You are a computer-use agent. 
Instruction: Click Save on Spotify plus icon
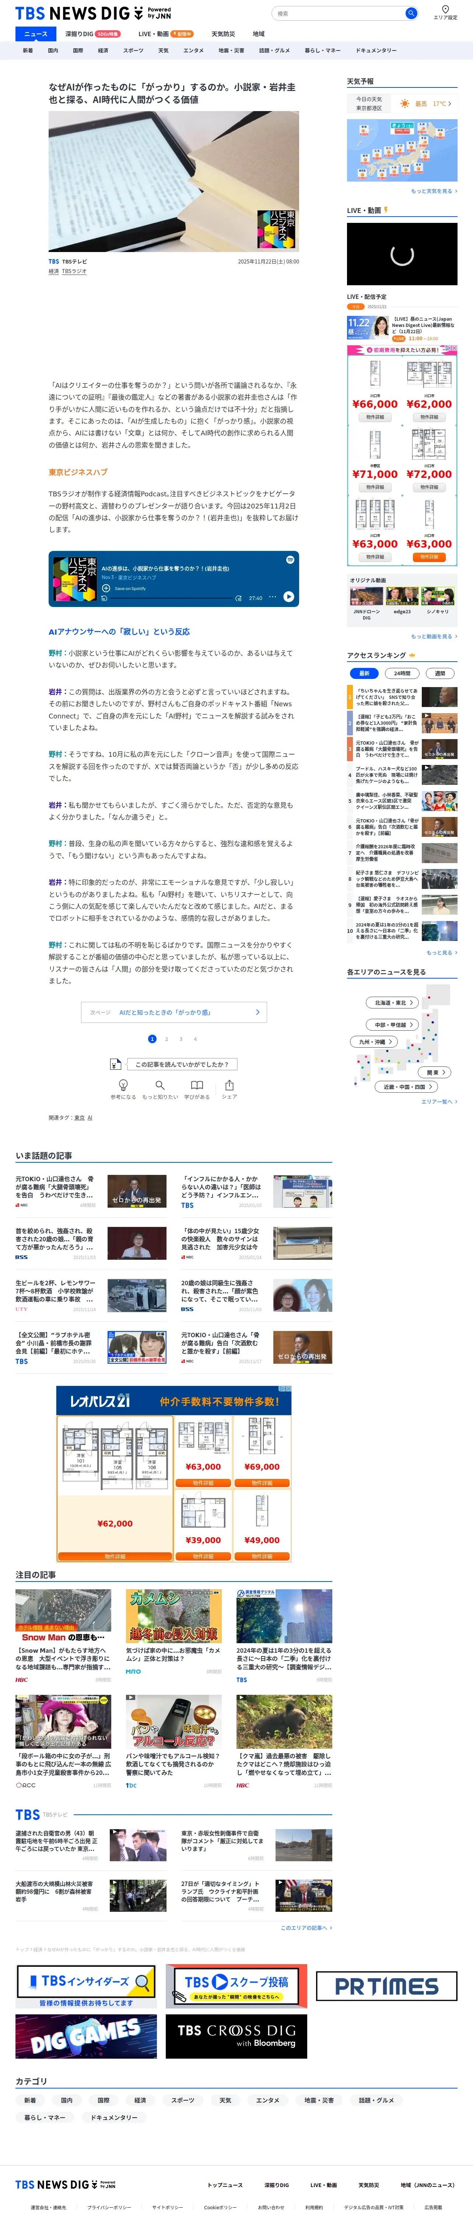tap(106, 588)
